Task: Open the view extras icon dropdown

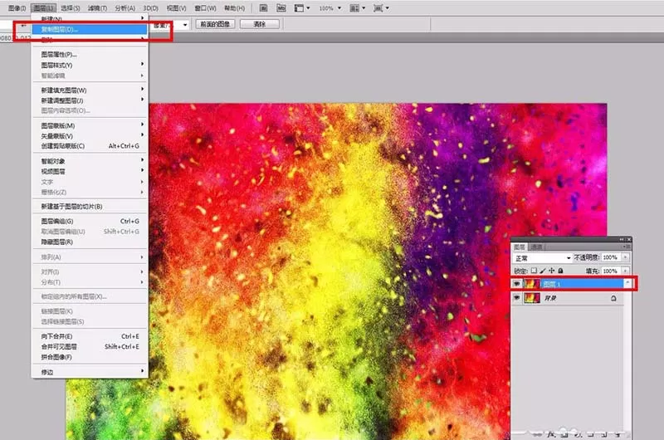Action: click(x=302, y=8)
